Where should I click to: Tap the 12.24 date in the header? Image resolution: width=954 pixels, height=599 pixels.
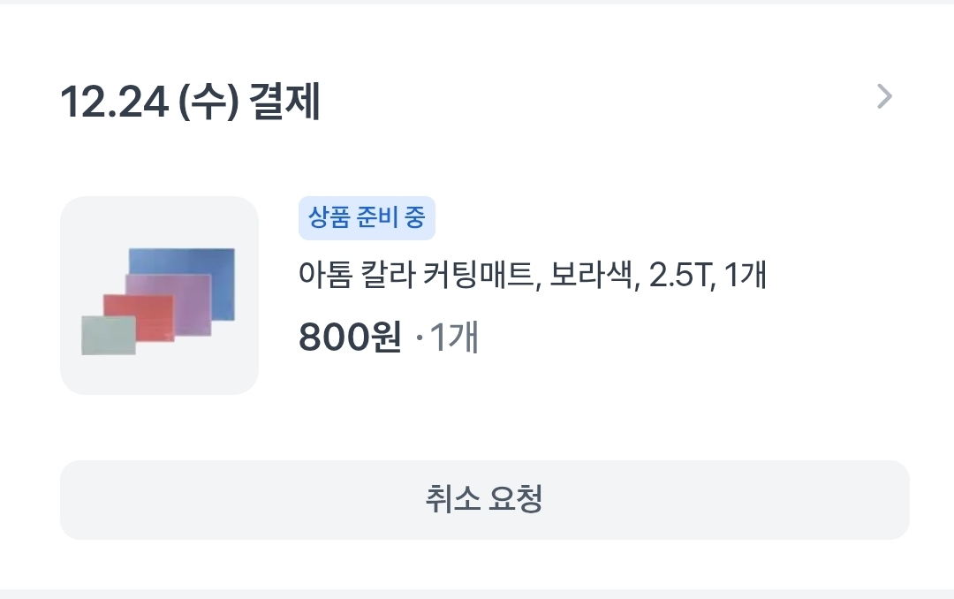point(114,102)
